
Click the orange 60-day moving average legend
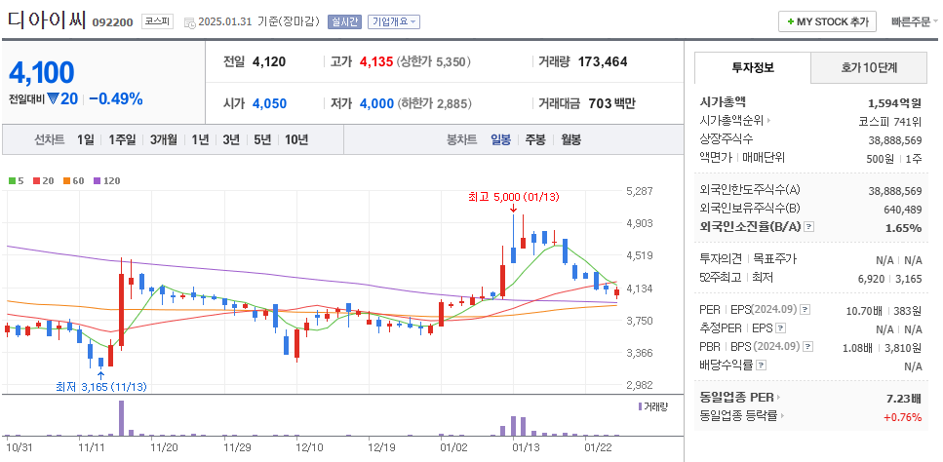pos(72,180)
